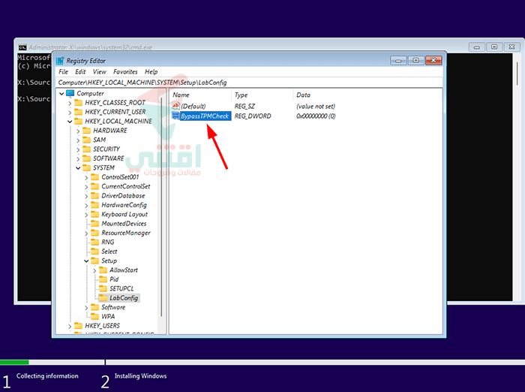The width and height of the screenshot is (525, 392).
Task: Click the HKEY_CLASSES_ROOT folder icon
Action: click(78, 102)
